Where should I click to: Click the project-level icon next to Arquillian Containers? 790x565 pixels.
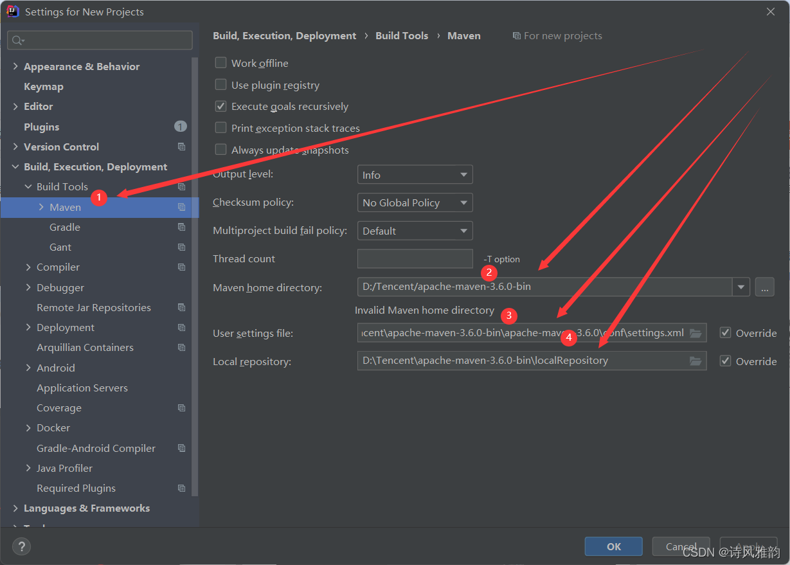181,347
